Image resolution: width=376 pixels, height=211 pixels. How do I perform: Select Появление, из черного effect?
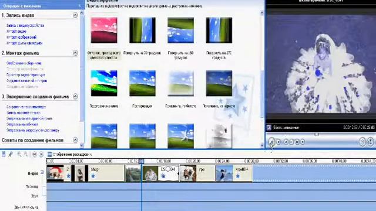[x=219, y=83]
